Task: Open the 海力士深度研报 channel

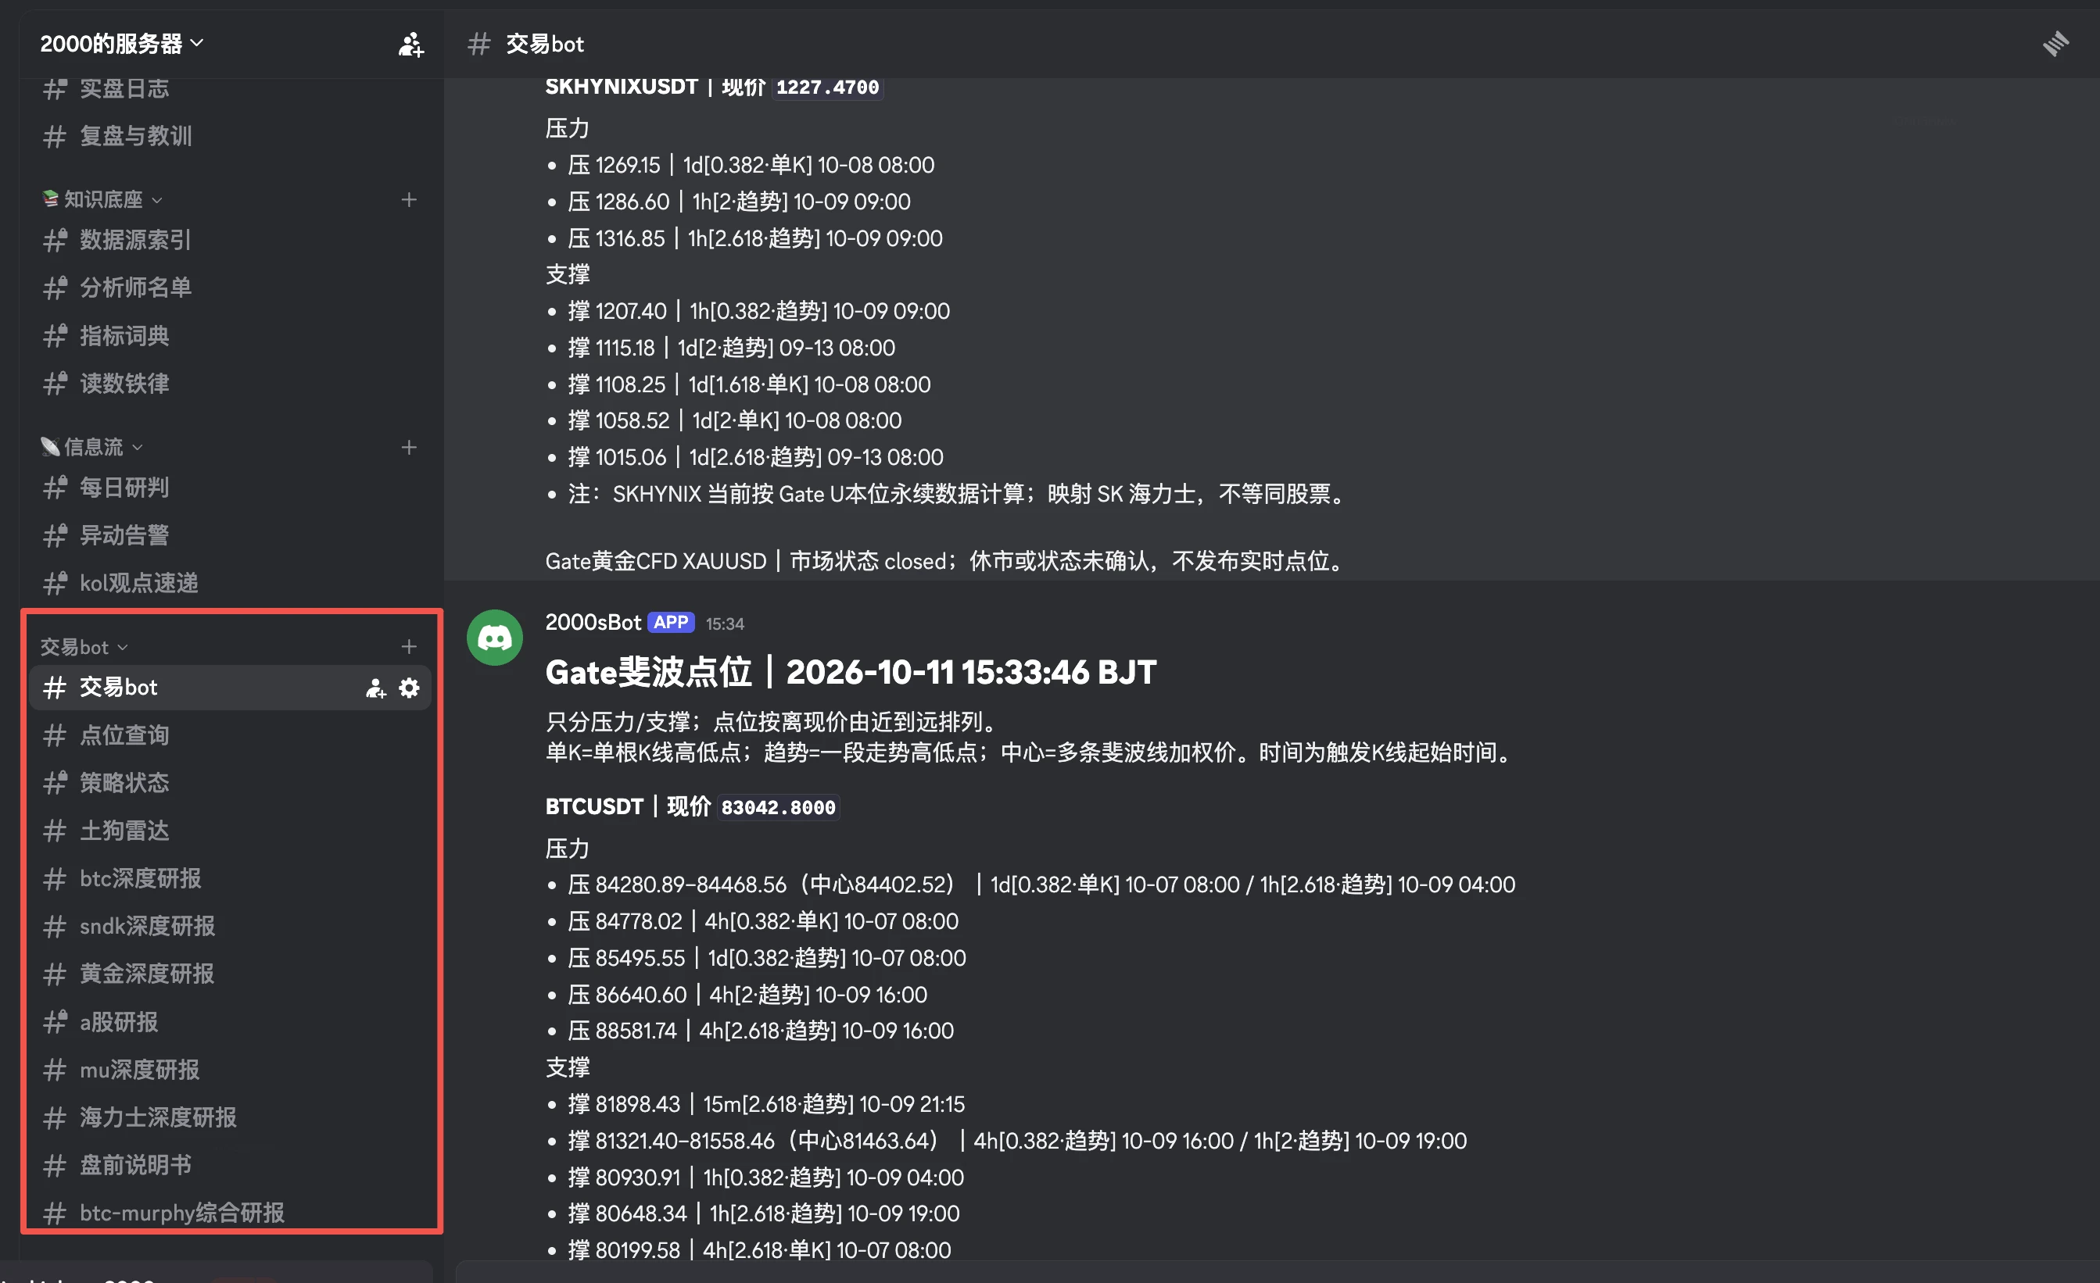Action: [x=230, y=1119]
